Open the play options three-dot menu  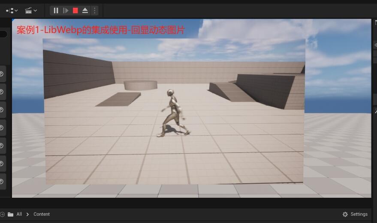coord(94,11)
